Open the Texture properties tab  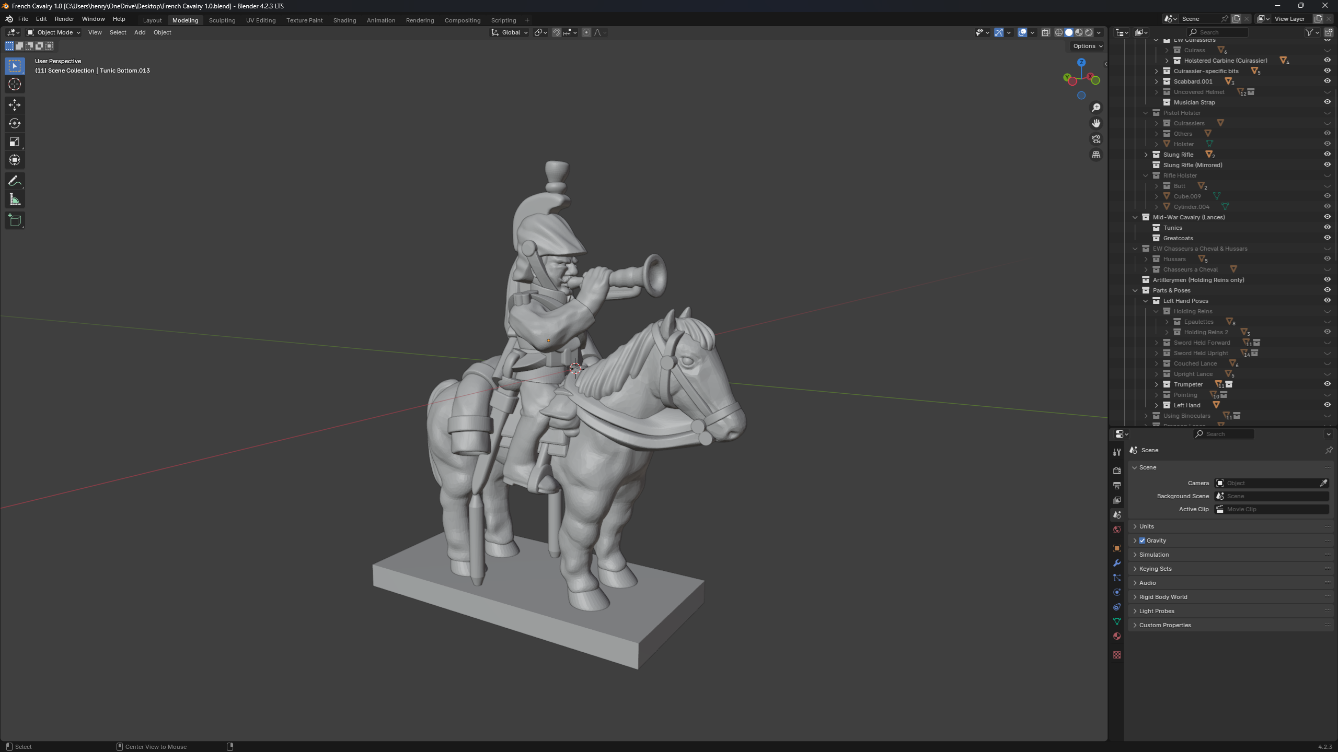[x=1117, y=654]
